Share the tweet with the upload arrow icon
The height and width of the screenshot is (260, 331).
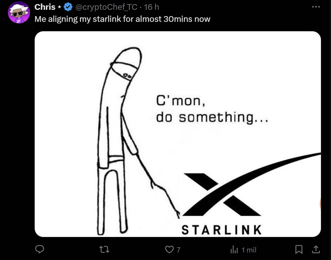point(316,250)
